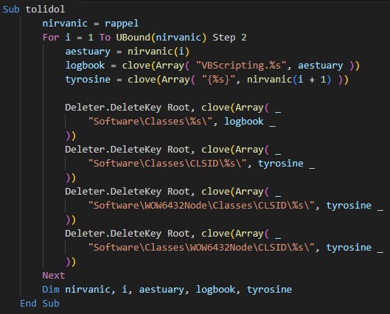Click the string "Software\Classes\%s\"
390x314 pixels.
(150, 122)
